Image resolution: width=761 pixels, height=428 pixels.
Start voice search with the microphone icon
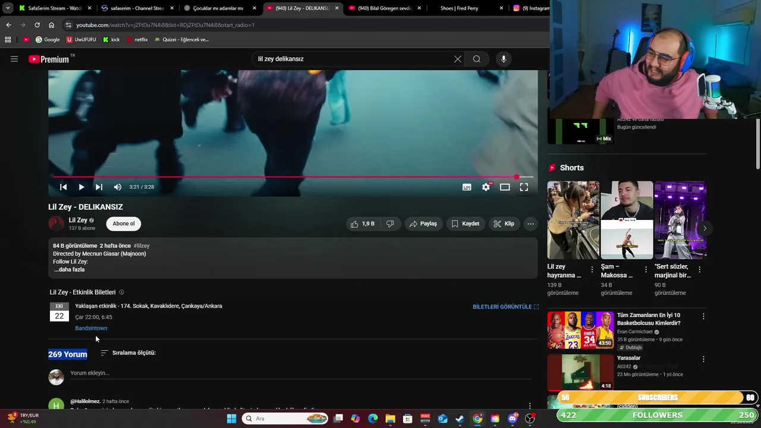(x=504, y=59)
